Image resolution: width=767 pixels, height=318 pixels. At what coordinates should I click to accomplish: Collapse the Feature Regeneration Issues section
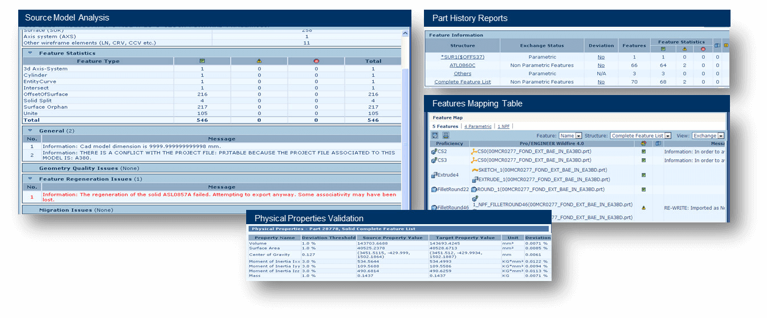[x=30, y=179]
